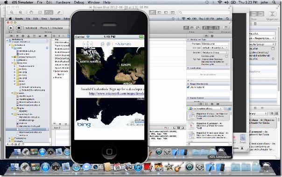Toggle the standard editor button in Xcode screenshot
This screenshot has width=282, height=177.
click(x=186, y=28)
